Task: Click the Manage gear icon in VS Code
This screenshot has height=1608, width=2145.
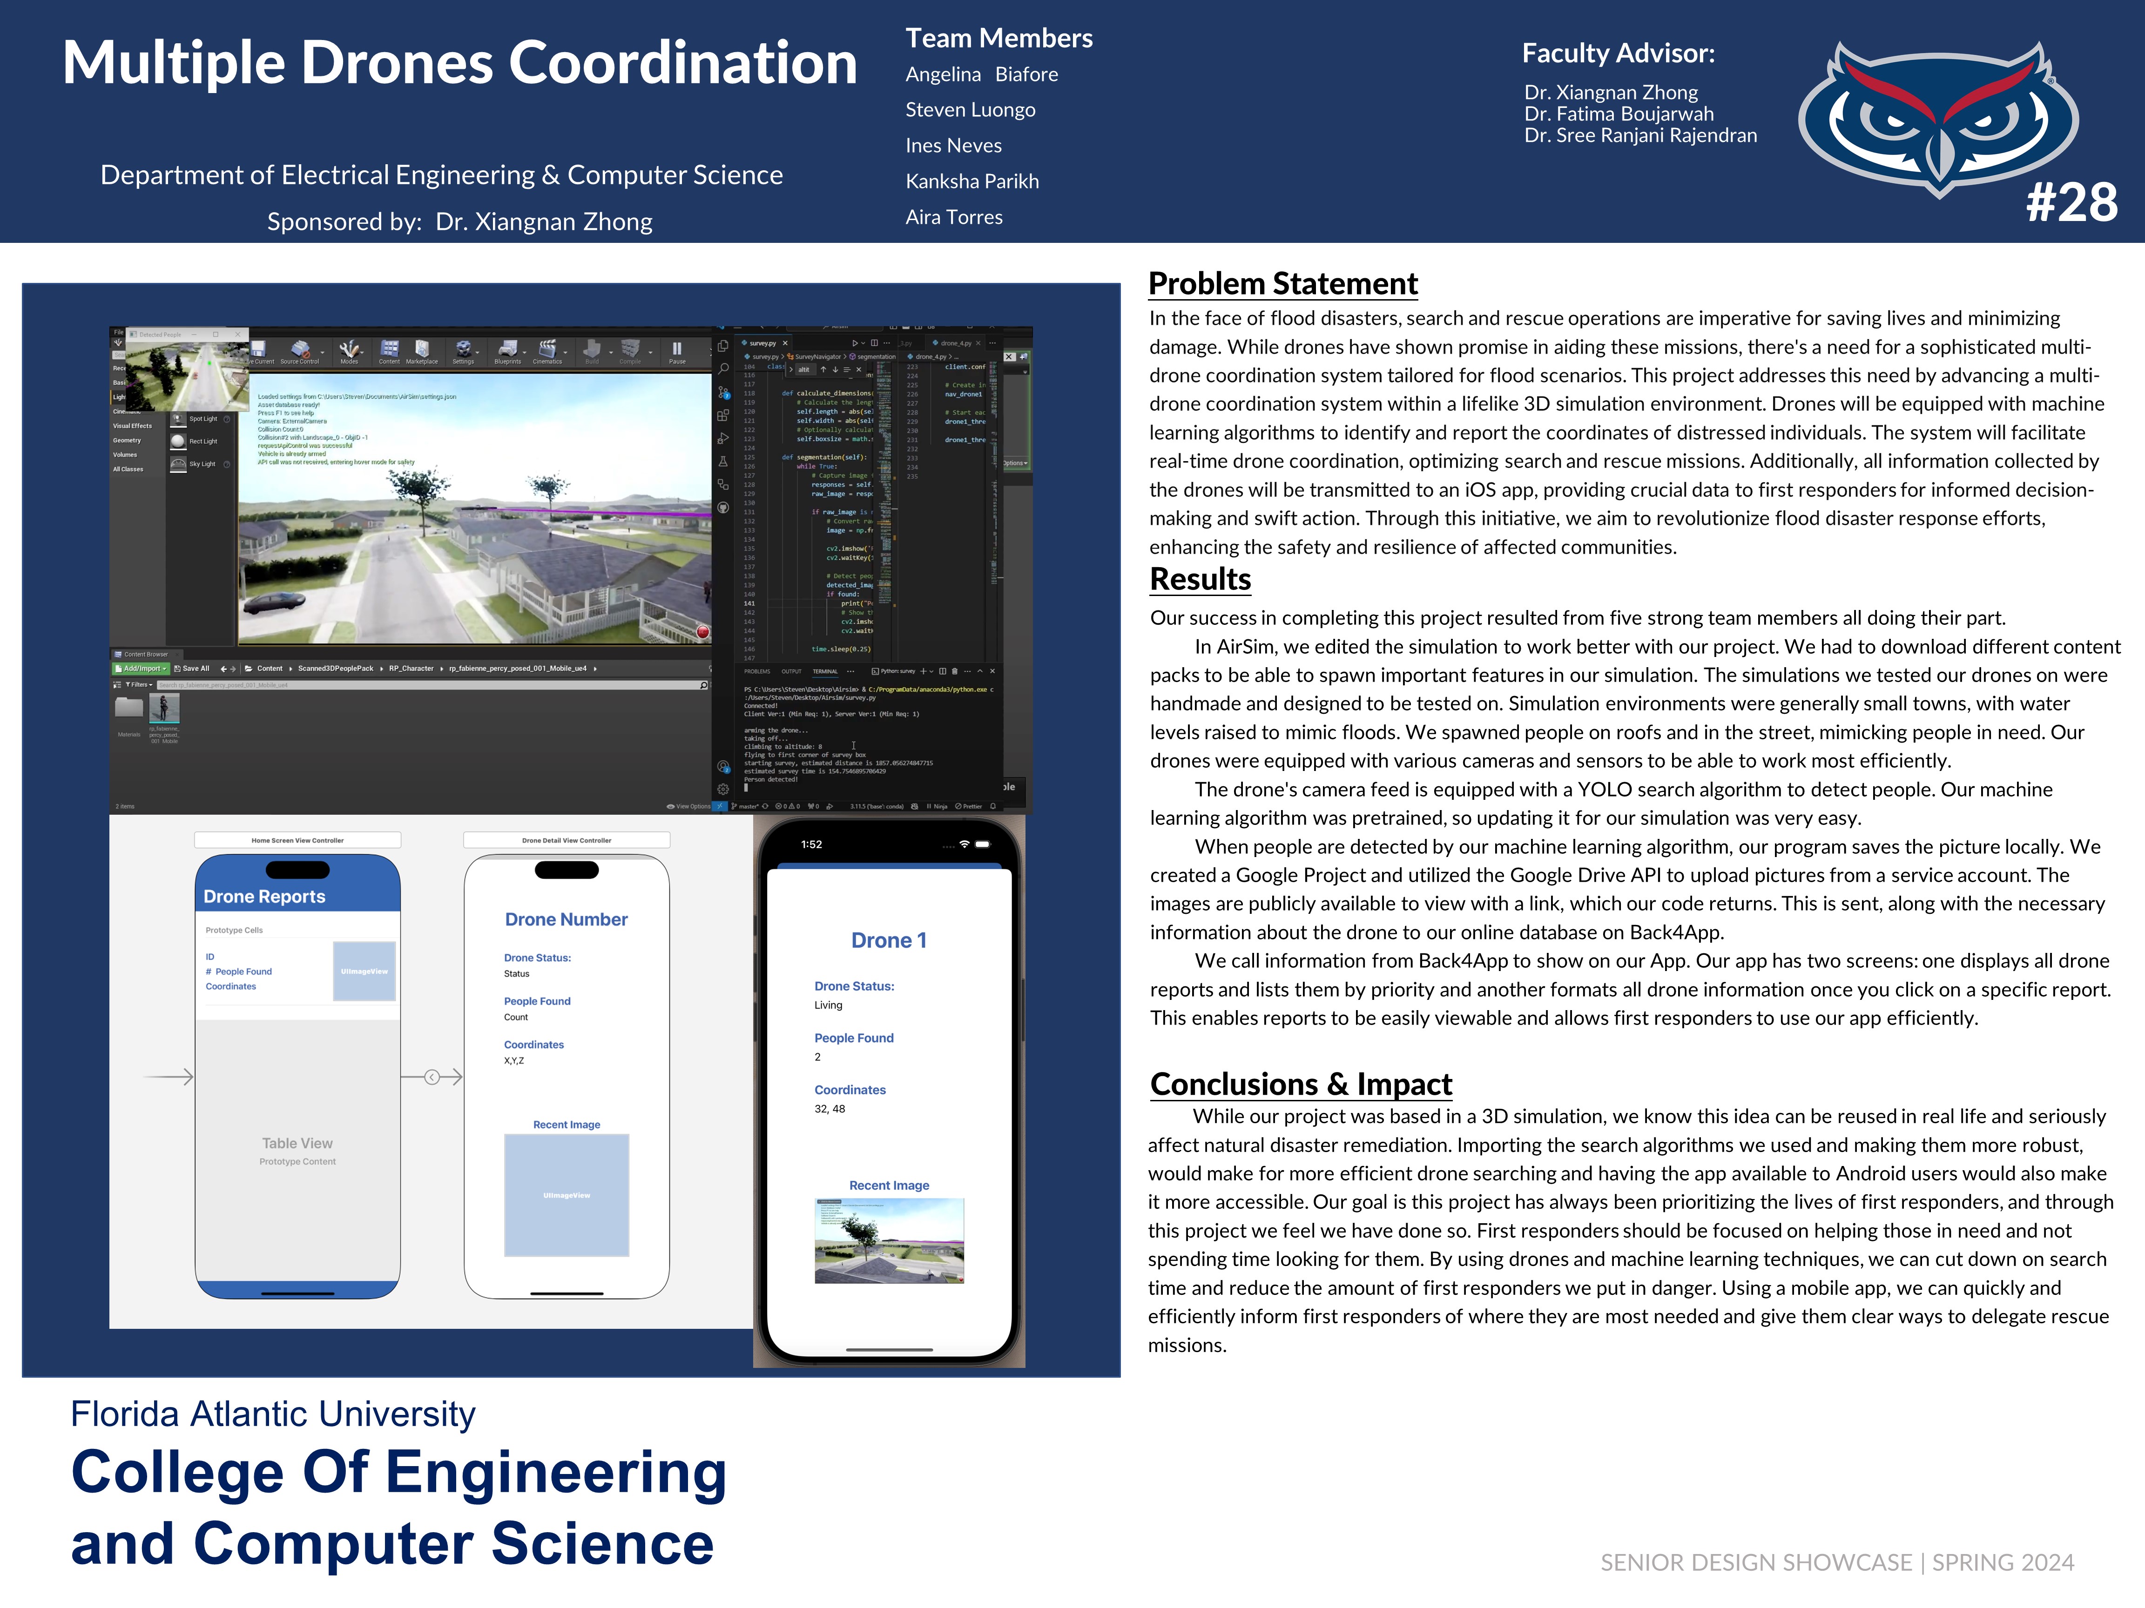Action: click(x=723, y=789)
